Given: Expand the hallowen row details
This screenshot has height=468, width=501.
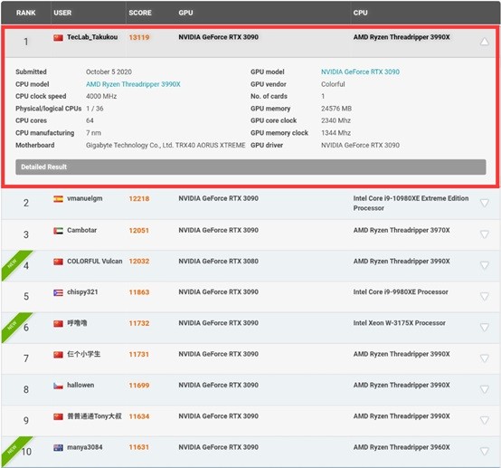Looking at the screenshot, I should click(x=485, y=389).
